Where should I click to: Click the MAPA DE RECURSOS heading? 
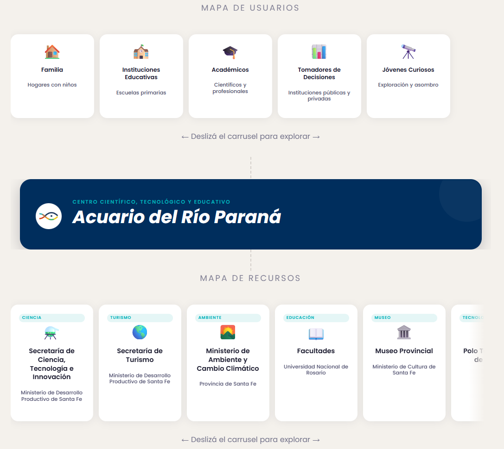(x=250, y=278)
